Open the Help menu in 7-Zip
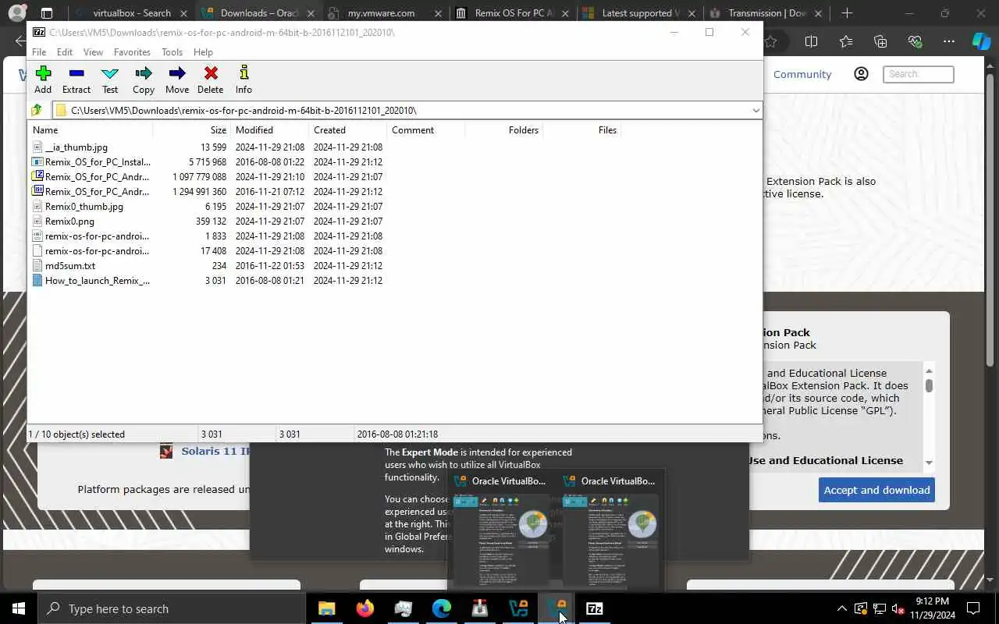This screenshot has height=624, width=999. click(203, 52)
